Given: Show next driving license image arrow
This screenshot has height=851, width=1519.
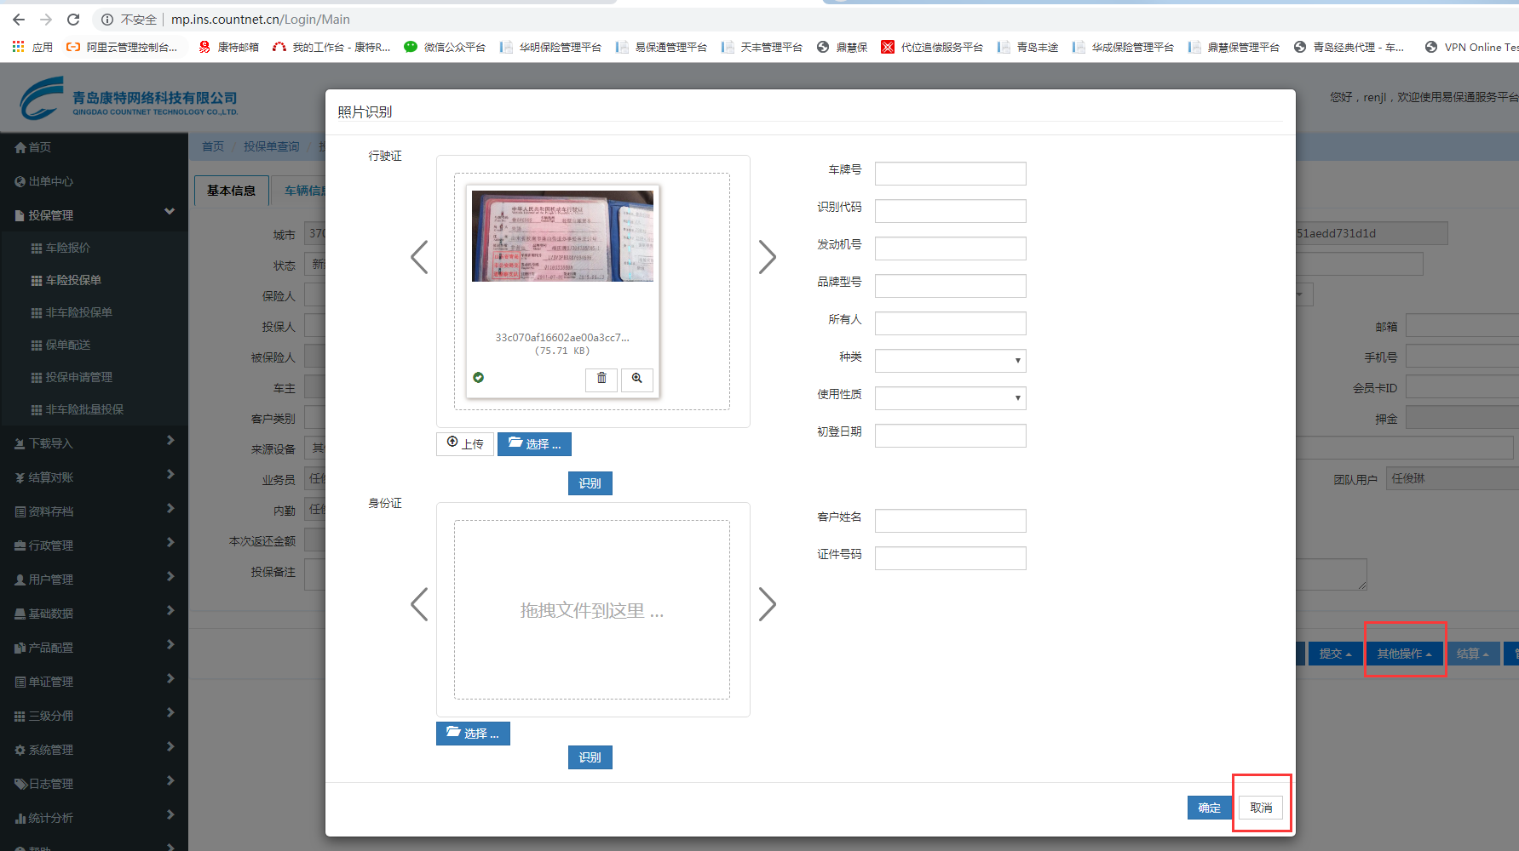Looking at the screenshot, I should (x=767, y=256).
